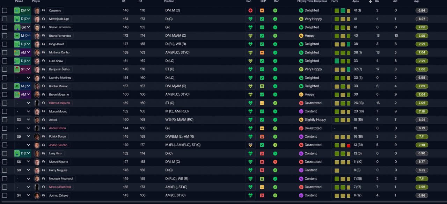447x204 pixels.
Task: Click the sort arrow next to Apps
Action: pyautogui.click(x=370, y=1)
